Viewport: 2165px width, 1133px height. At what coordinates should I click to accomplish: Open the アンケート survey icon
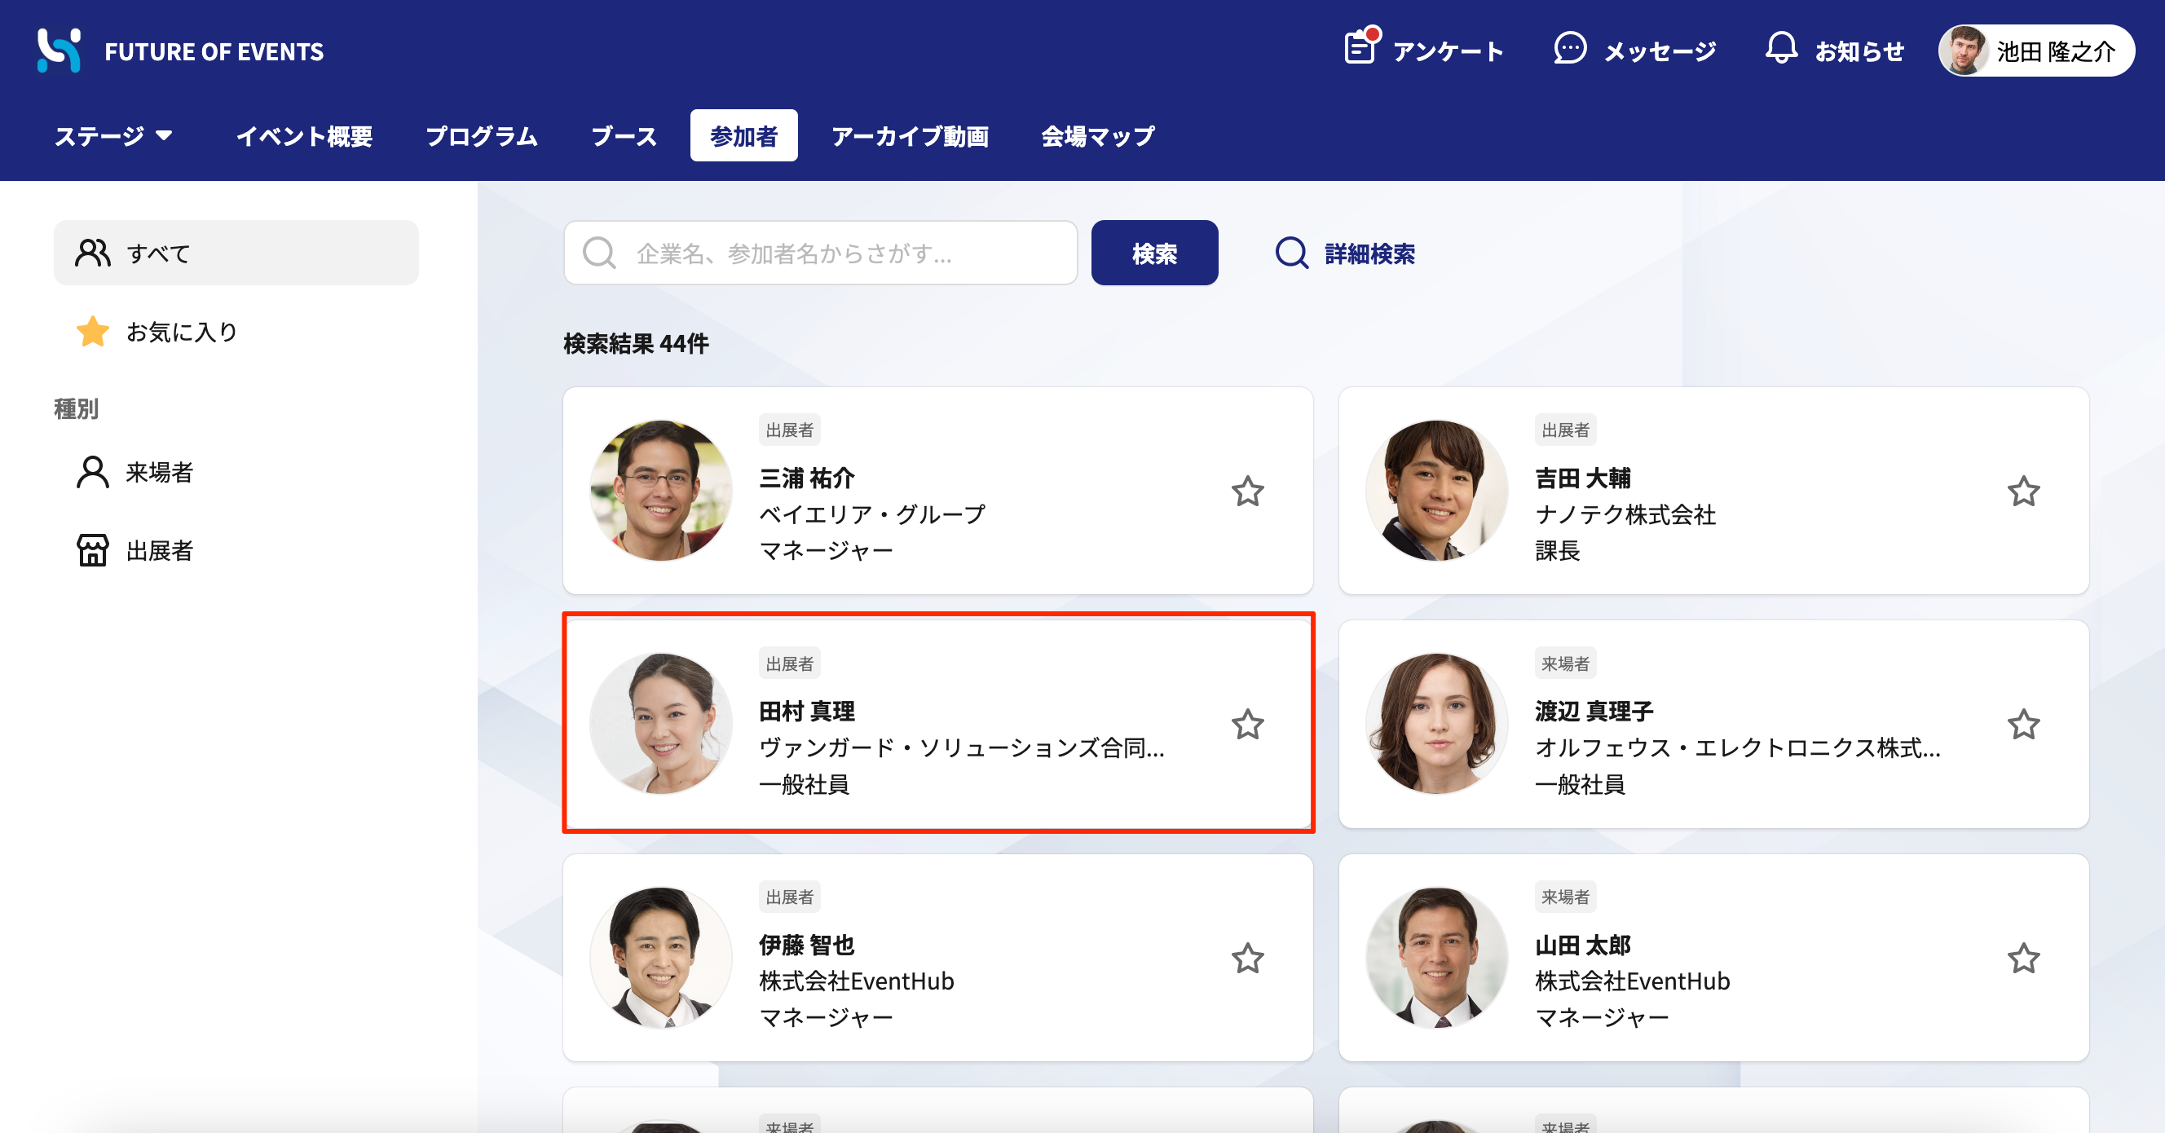1360,48
